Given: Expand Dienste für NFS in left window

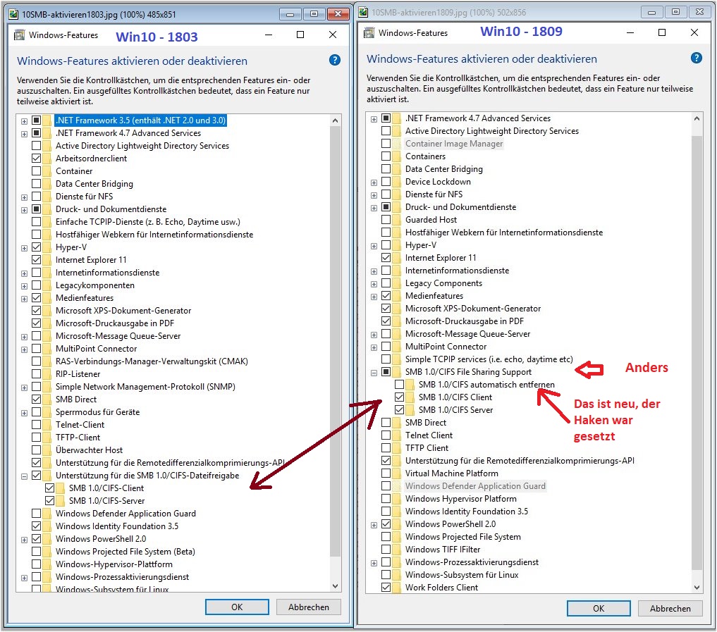Looking at the screenshot, I should tap(24, 197).
